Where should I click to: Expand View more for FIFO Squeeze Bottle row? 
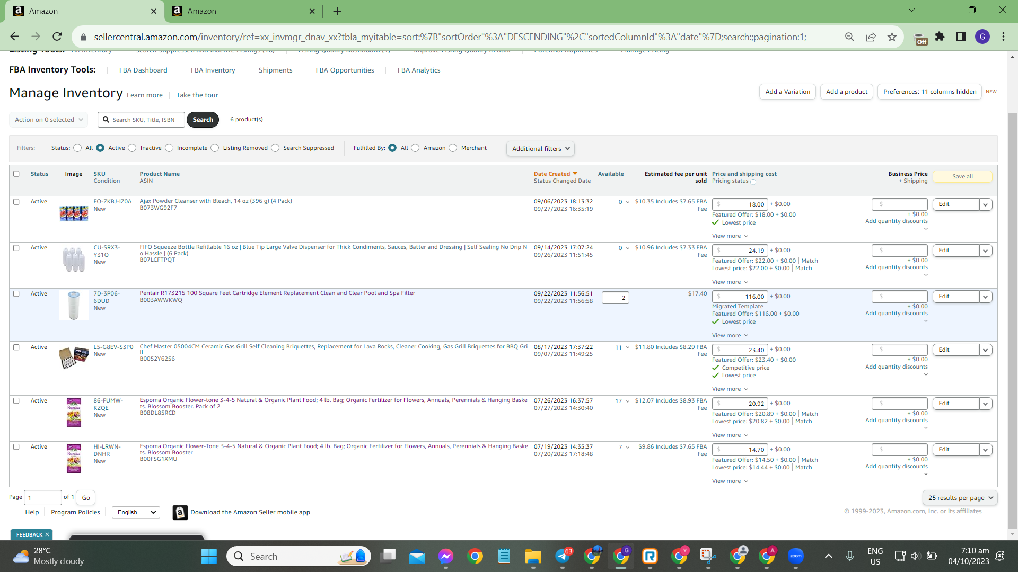point(730,282)
